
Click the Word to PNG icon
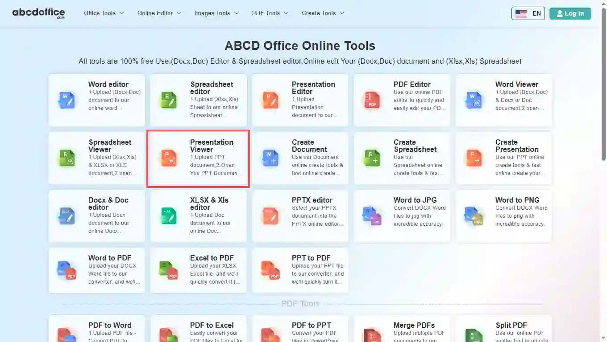474,216
